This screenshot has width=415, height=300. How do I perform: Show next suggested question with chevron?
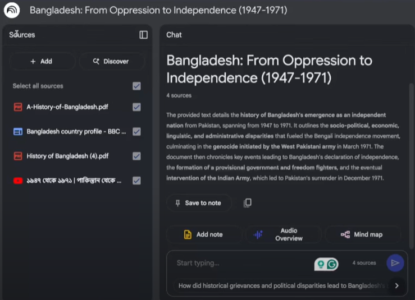(x=396, y=286)
